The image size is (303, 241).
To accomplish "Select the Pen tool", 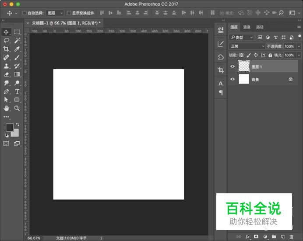I will 7,91.
